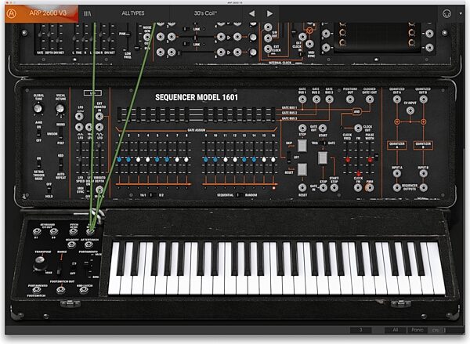Select the previous preset arrow

coord(251,13)
